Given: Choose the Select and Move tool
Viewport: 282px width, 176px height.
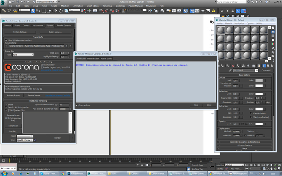Looking at the screenshot, I should (55, 11).
